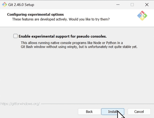154x118 pixels.
Task: Click the horizontal separator line beside the URL
Action: [97, 104]
